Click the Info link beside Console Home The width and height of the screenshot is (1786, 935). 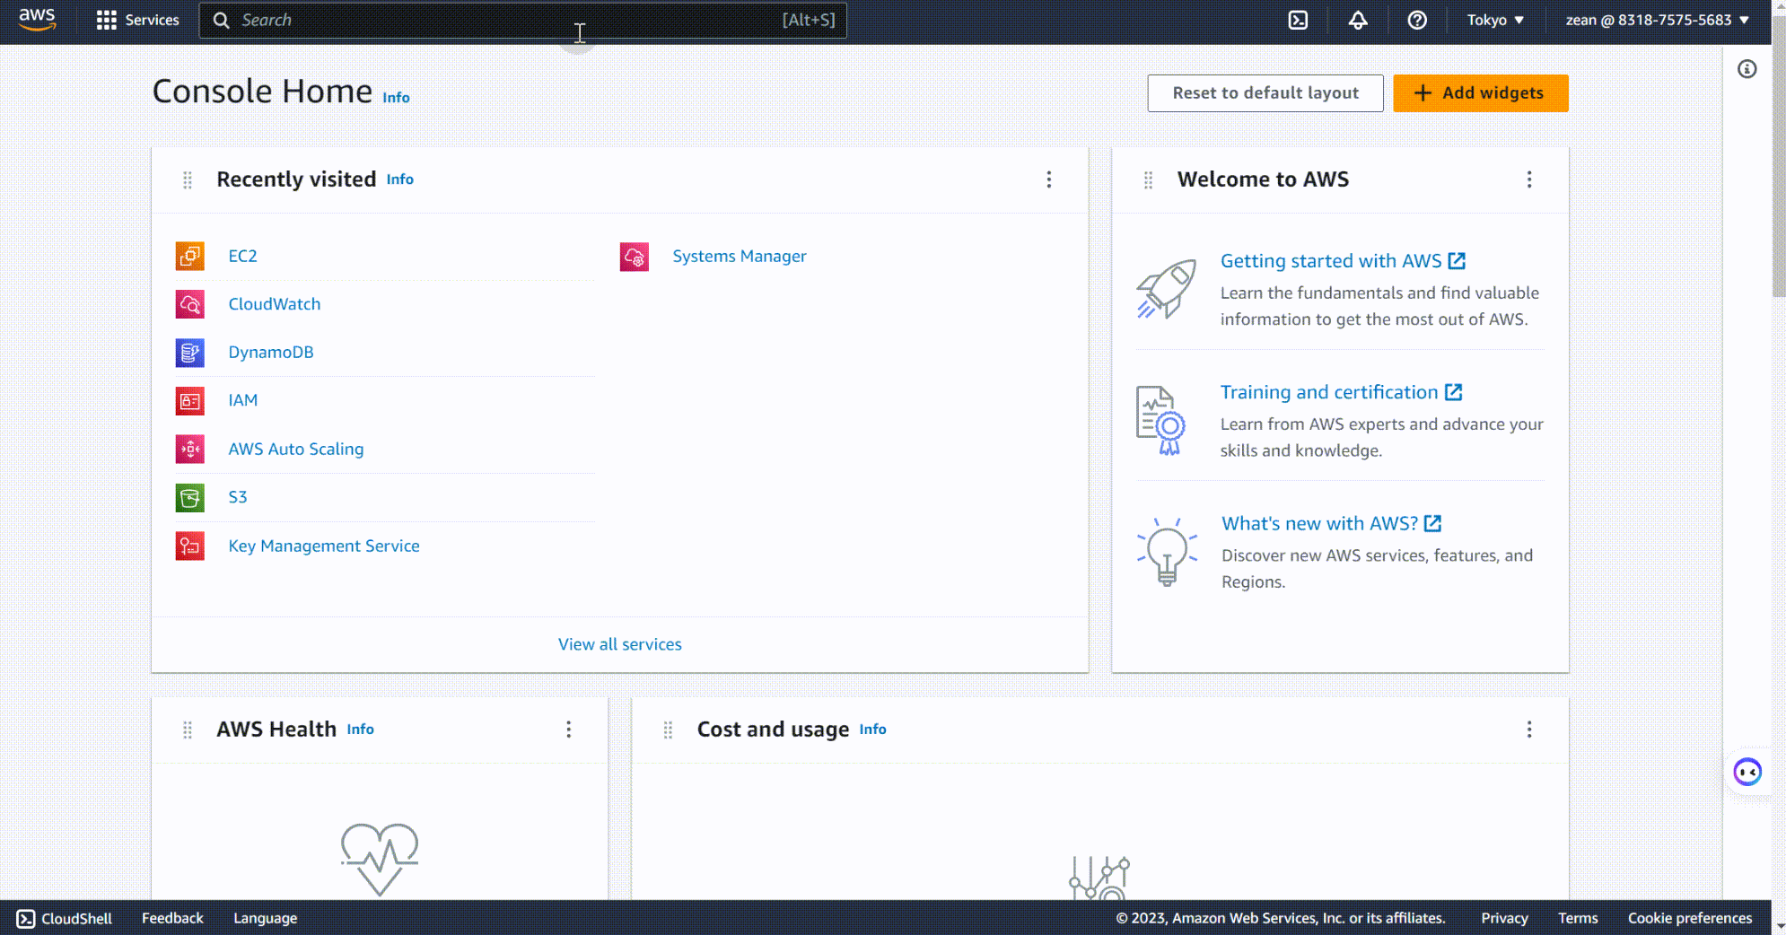396,98
